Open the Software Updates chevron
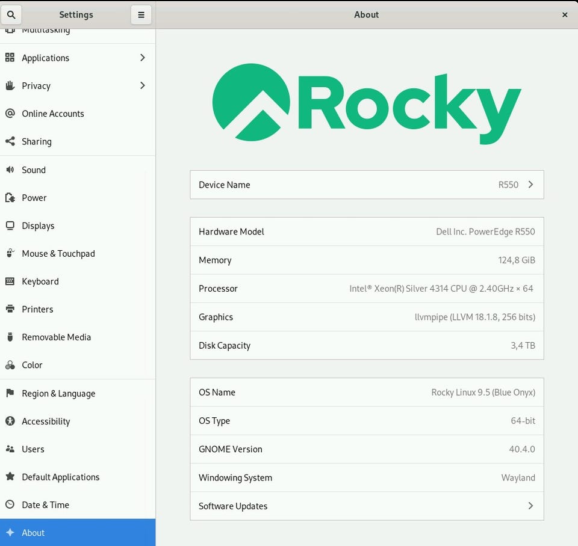 (x=530, y=506)
